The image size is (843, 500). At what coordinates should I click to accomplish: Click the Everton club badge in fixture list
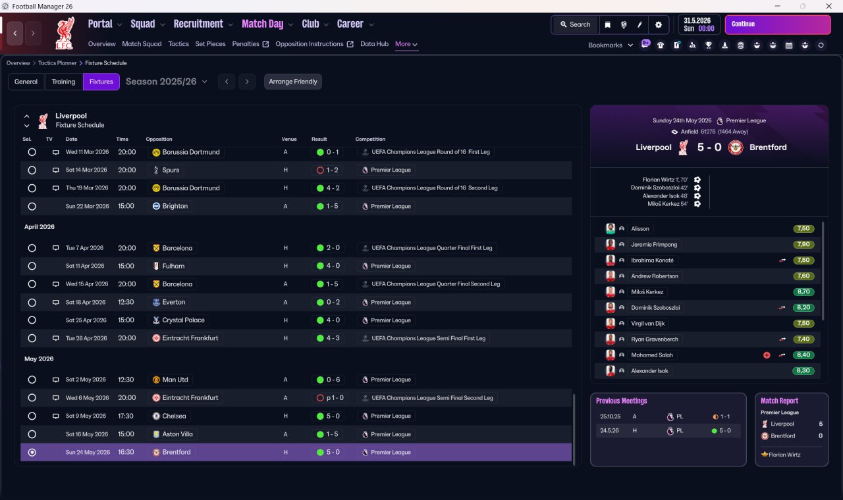156,302
